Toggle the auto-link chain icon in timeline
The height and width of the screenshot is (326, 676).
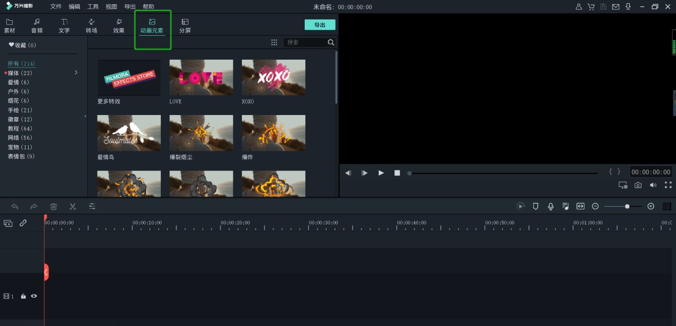(23, 223)
